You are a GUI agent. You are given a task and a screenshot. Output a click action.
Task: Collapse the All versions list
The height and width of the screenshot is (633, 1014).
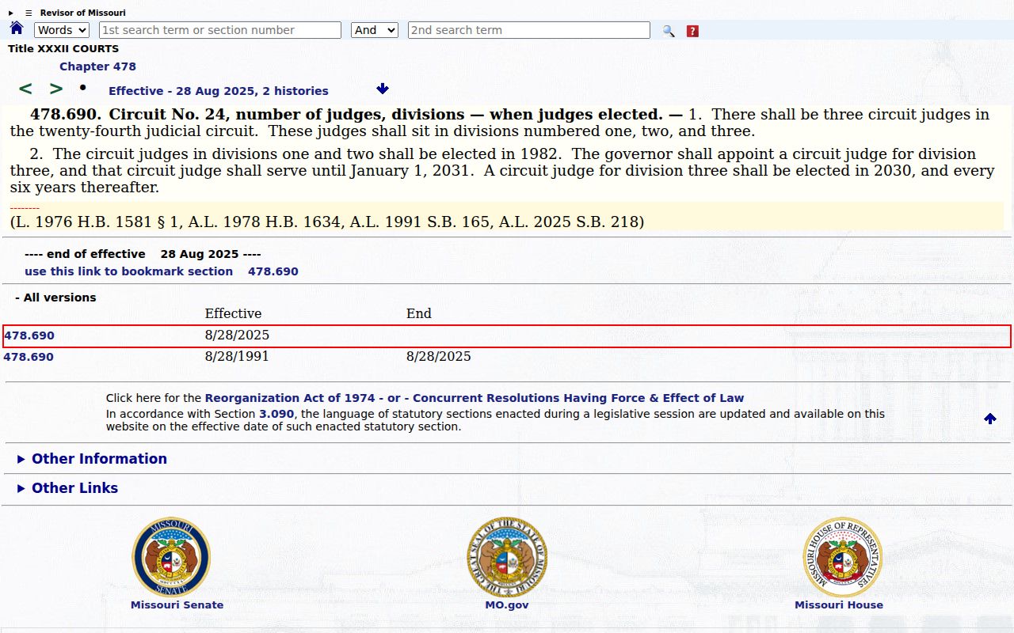(55, 298)
